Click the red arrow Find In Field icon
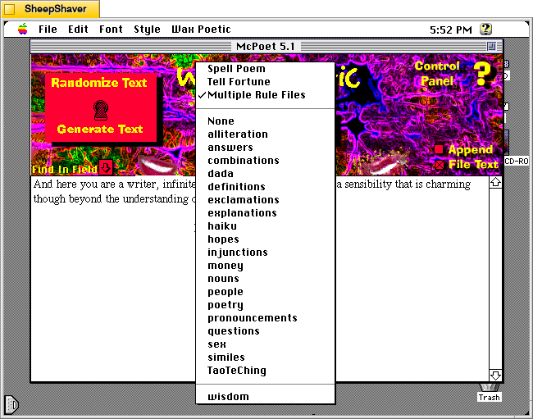 click(x=106, y=167)
